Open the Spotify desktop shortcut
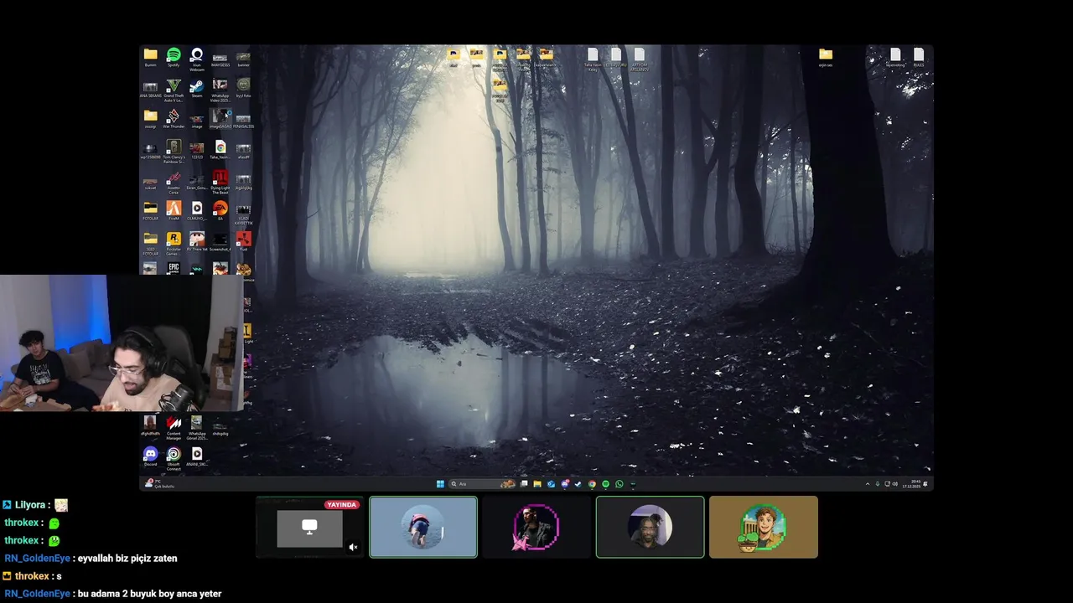 174,58
